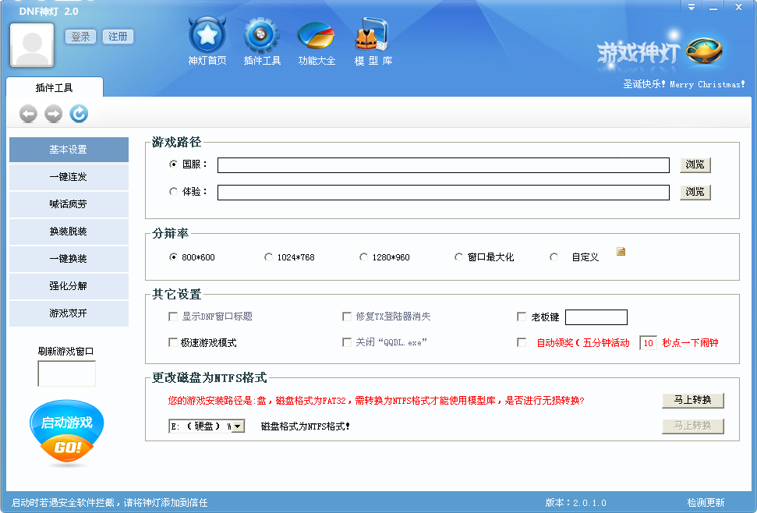This screenshot has width=757, height=513.
Task: Click the 注册 register button
Action: pyautogui.click(x=118, y=37)
